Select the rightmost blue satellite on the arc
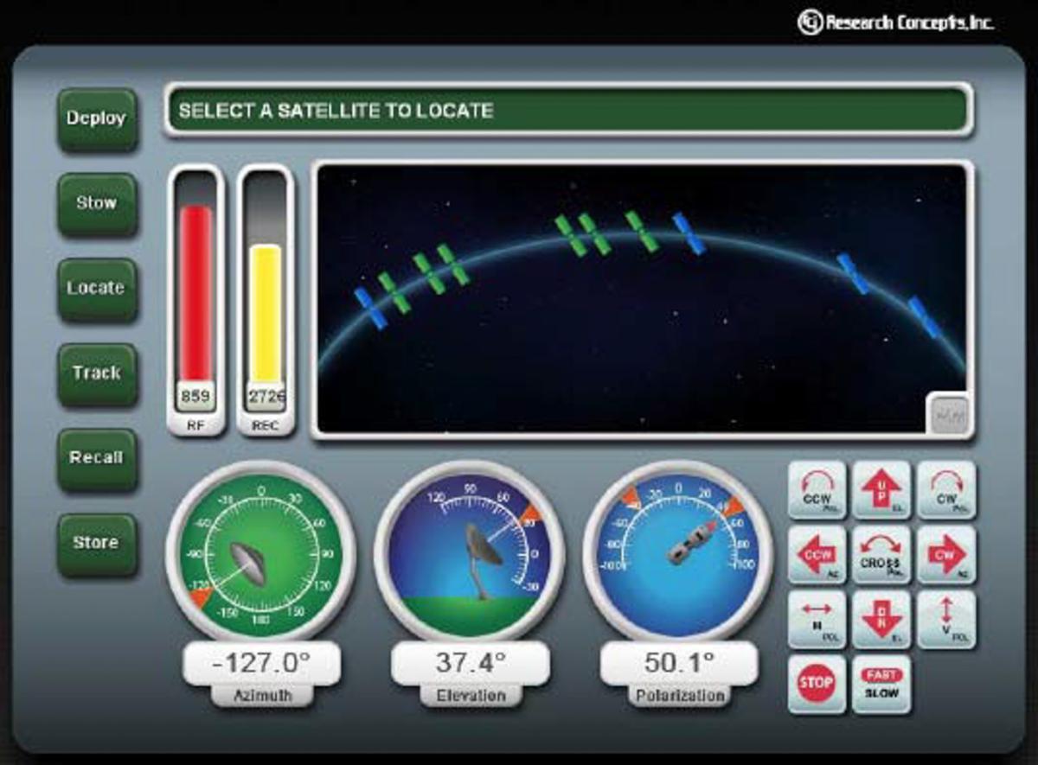 pyautogui.click(x=924, y=316)
